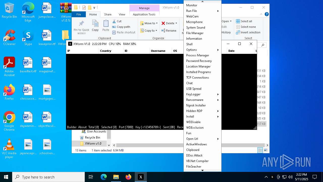Screen dimensions: 323x182
Task: Expand the Install submenu
Action: tap(202, 117)
